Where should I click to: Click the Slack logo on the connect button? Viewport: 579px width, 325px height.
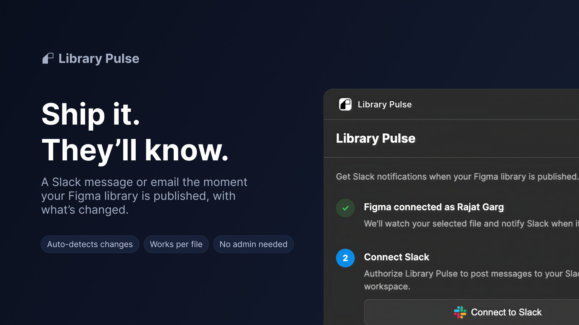coord(460,312)
